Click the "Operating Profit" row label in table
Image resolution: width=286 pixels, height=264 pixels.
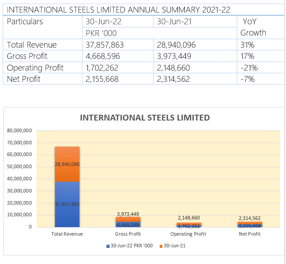35,68
